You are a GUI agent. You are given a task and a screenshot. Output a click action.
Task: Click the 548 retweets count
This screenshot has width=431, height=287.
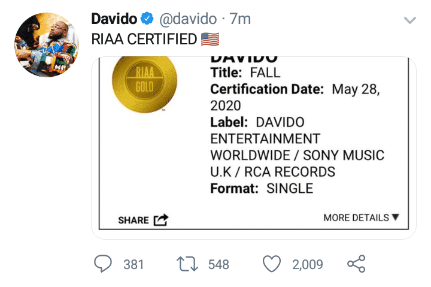pos(218,264)
